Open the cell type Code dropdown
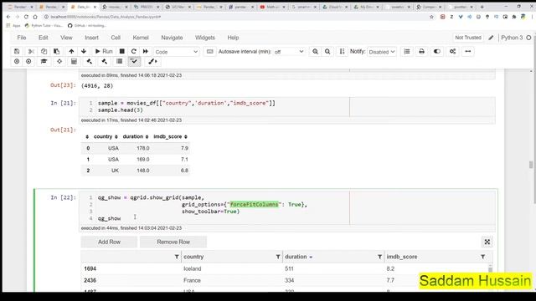 click(177, 52)
